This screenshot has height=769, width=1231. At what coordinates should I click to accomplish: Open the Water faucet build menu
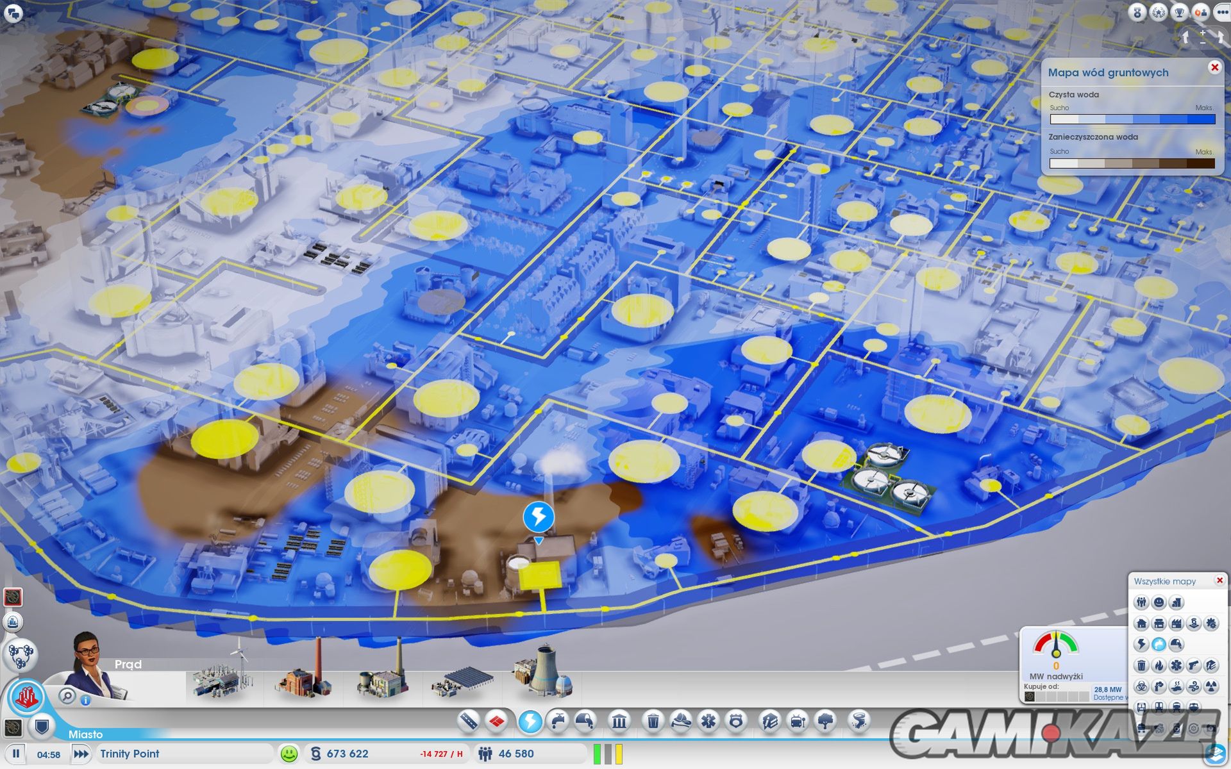click(558, 722)
